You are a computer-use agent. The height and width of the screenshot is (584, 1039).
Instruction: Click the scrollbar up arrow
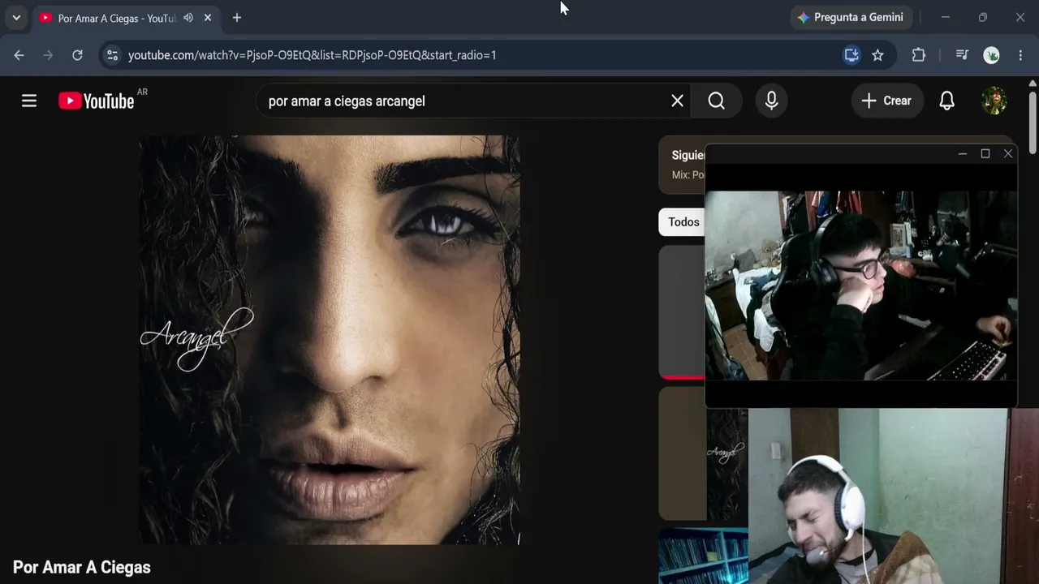point(1033,83)
